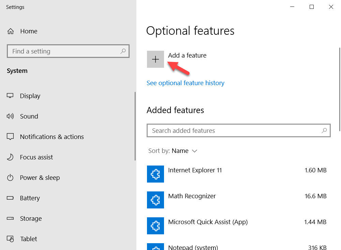Open the Internet Explorer 11 feature entry
This screenshot has height=250, width=341.
coord(195,170)
